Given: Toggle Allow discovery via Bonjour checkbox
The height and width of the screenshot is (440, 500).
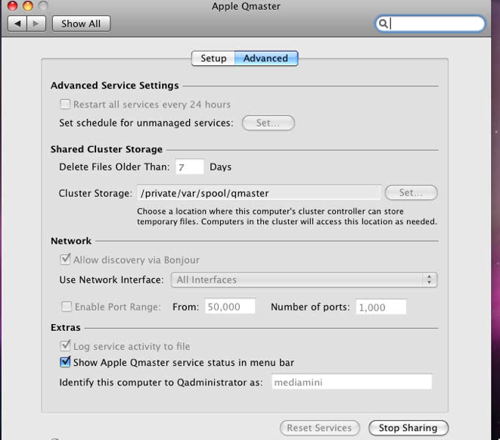Looking at the screenshot, I should [65, 259].
